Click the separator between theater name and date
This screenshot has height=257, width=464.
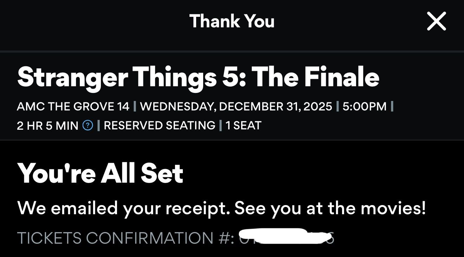click(135, 106)
